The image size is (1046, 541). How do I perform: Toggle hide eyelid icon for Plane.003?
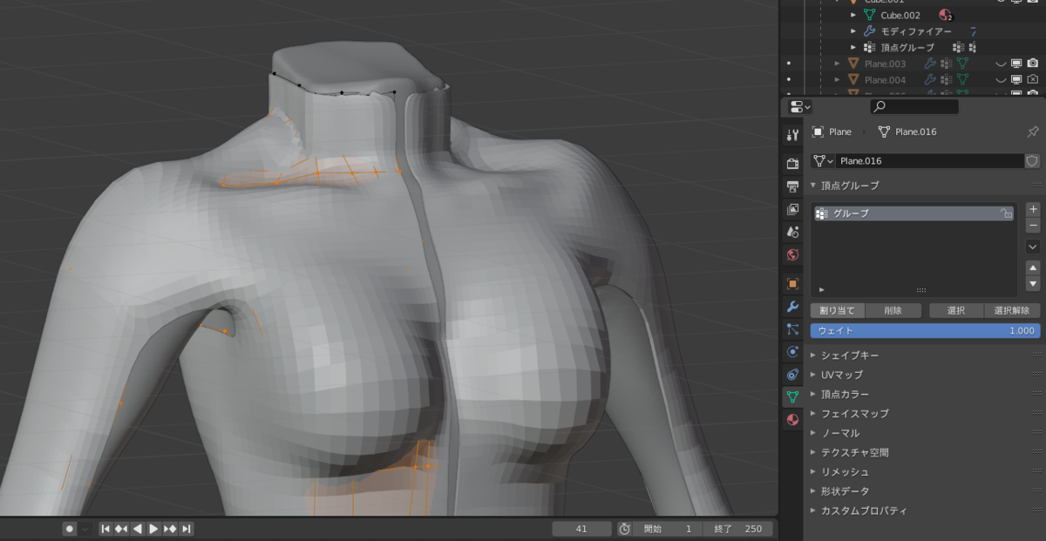[x=1001, y=64]
